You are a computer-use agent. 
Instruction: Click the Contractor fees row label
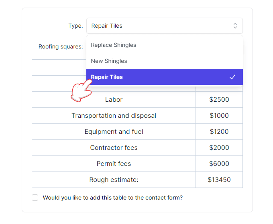pyautogui.click(x=114, y=147)
